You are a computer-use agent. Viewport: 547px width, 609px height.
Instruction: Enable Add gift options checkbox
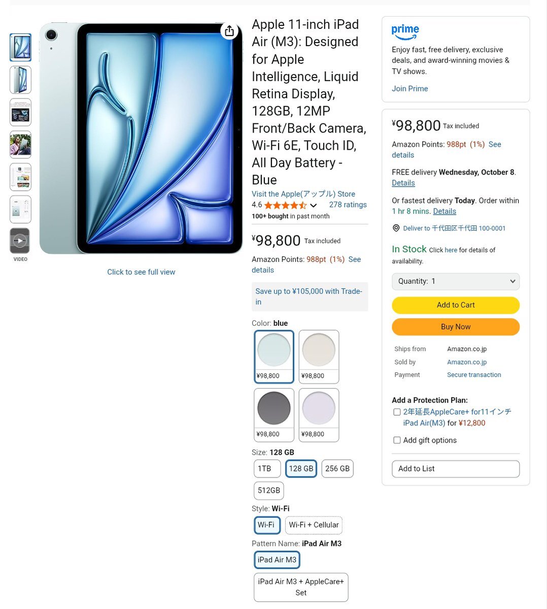coord(397,441)
